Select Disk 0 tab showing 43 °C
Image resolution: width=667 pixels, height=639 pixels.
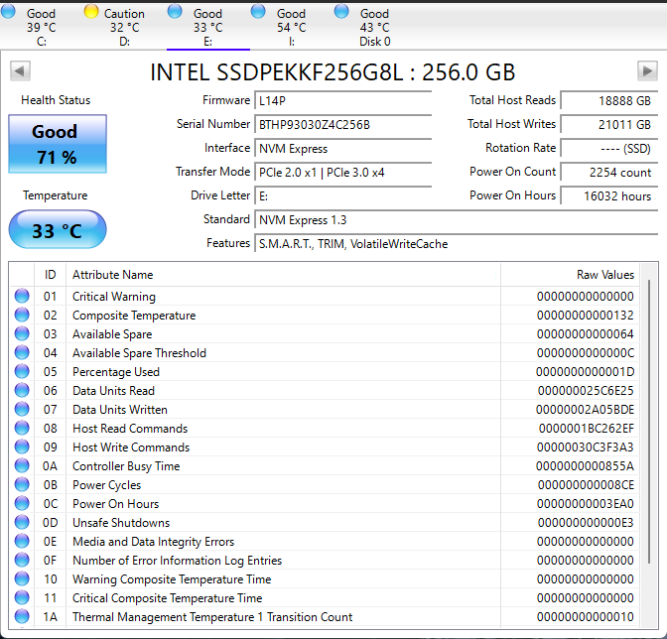click(x=375, y=27)
